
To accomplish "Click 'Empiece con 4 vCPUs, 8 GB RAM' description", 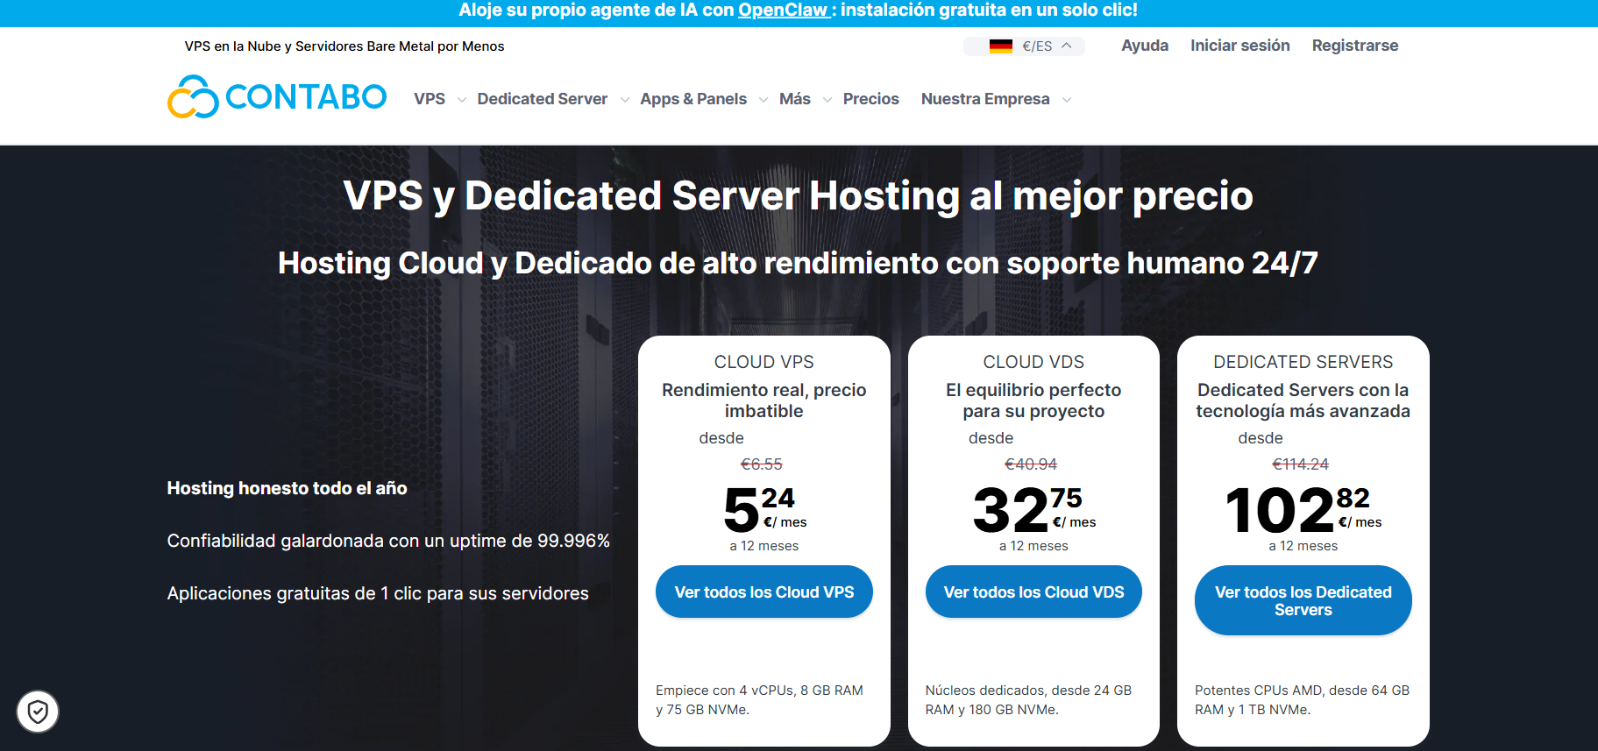I will pos(759,700).
